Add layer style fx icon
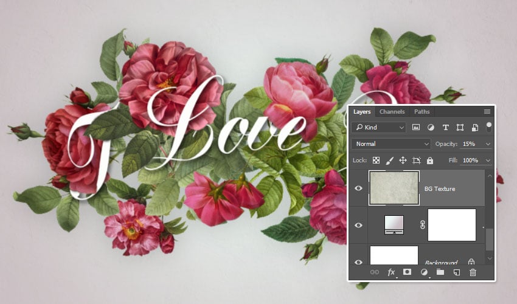 coord(391,272)
